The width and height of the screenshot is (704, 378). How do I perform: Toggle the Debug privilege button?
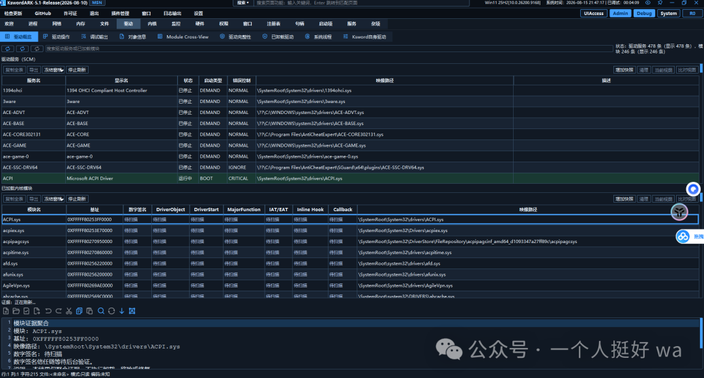point(644,14)
